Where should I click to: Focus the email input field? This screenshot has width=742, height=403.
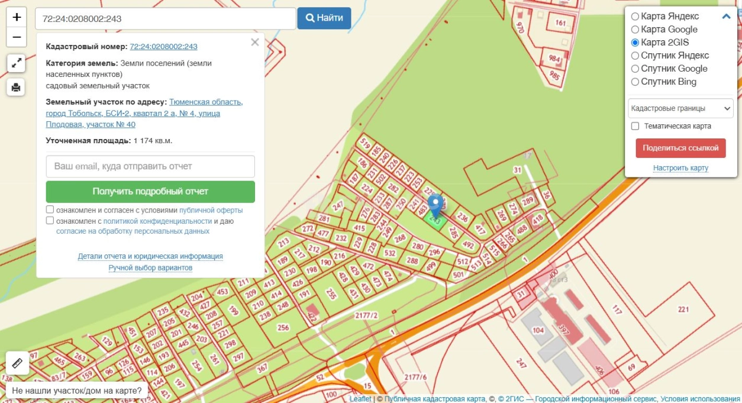coord(150,166)
